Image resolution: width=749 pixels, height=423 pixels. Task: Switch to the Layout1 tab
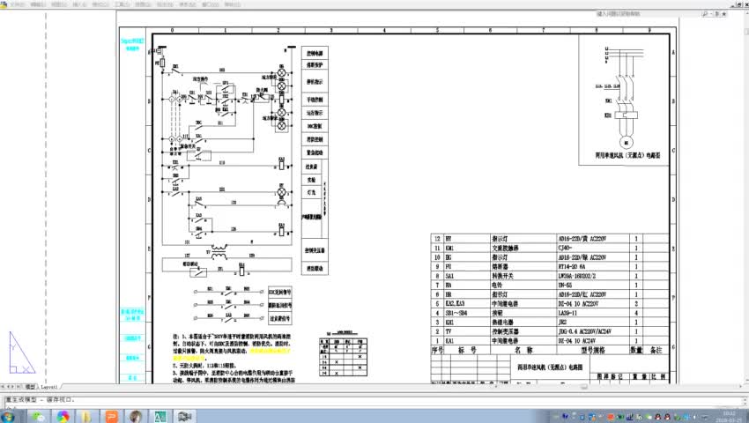tap(49, 387)
